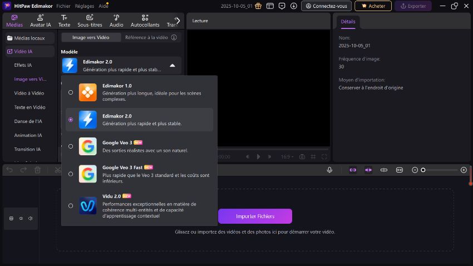Click the Importer Fichiers button

(254, 216)
